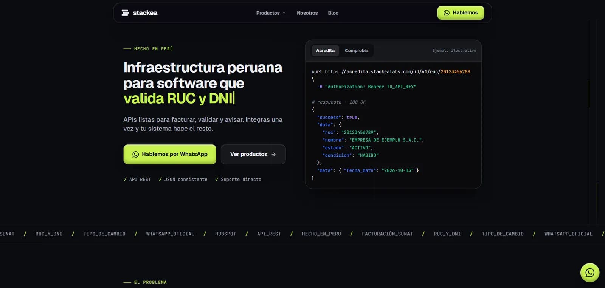Select the Acredita tab
The image size is (605, 288).
pos(325,51)
